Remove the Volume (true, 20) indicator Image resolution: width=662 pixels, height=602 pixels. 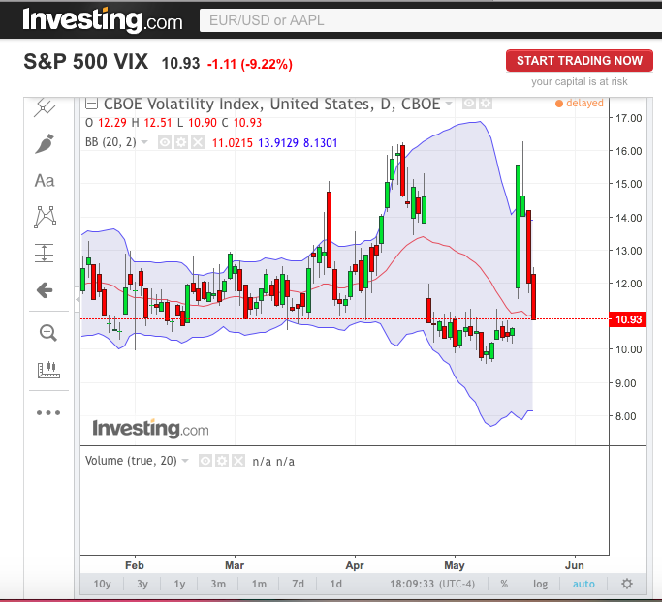(238, 461)
